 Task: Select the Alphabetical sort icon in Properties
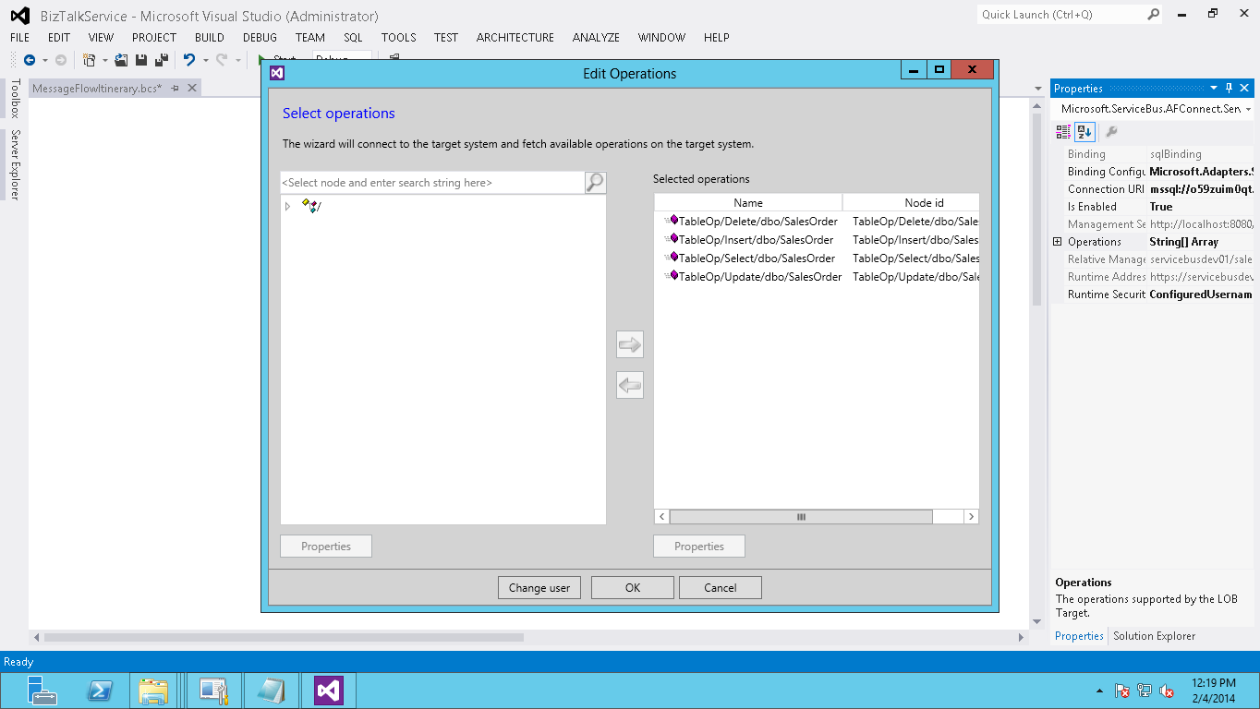pos(1084,132)
